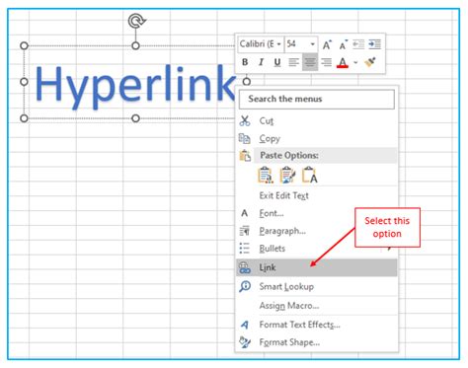Select Exit Edit Text menu entry

[x=317, y=195]
